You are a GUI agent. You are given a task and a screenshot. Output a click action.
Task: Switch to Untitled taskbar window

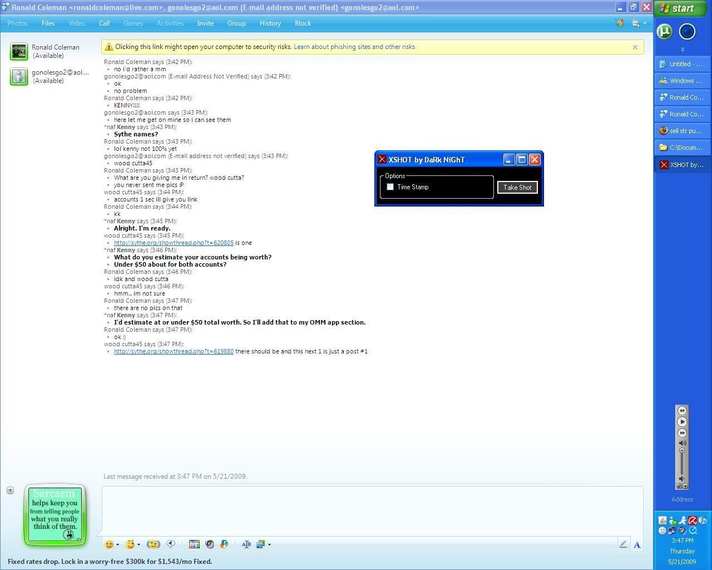[683, 64]
